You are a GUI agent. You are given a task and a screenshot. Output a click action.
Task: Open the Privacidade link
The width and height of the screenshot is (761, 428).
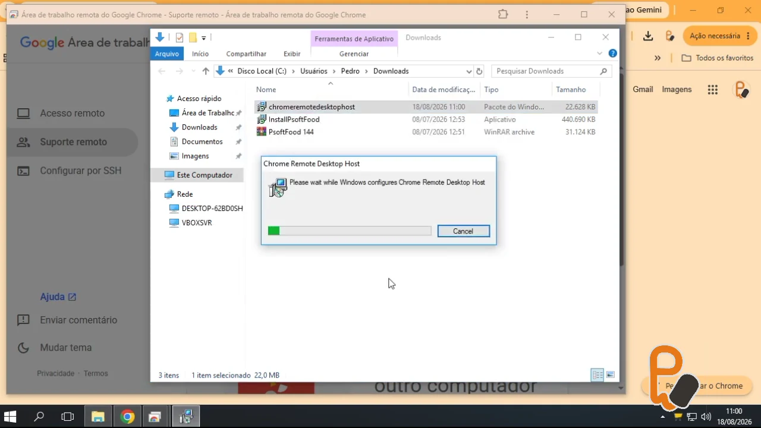click(55, 373)
